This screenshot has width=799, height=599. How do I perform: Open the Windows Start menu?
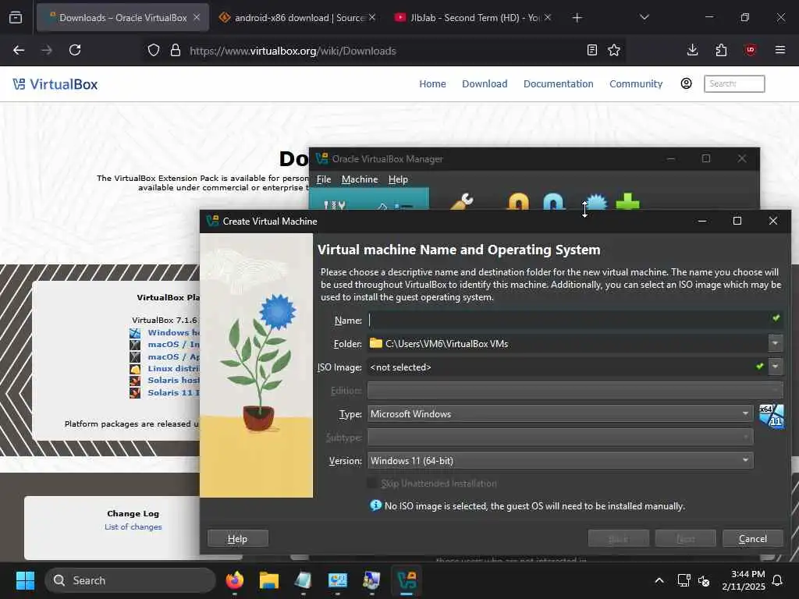tap(25, 580)
